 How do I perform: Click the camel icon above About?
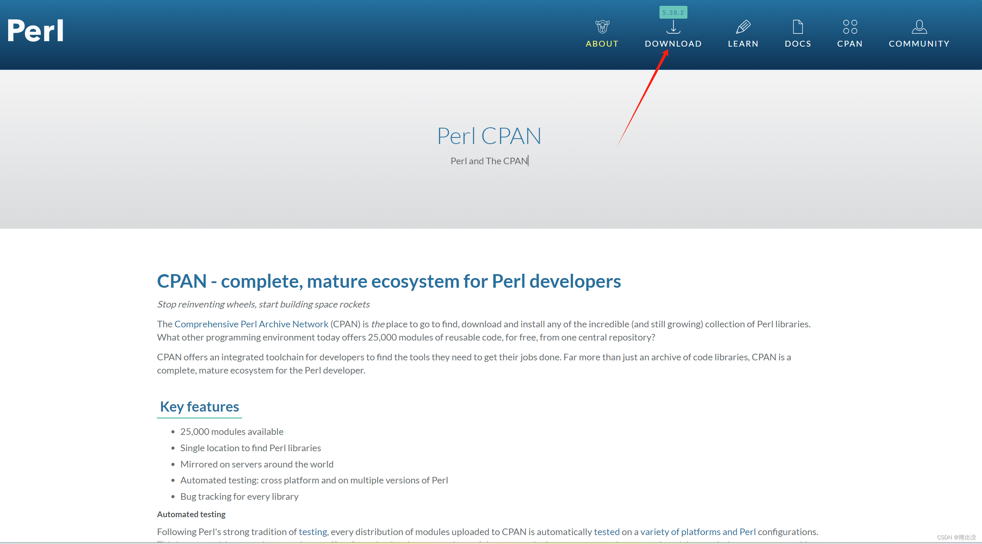602,27
